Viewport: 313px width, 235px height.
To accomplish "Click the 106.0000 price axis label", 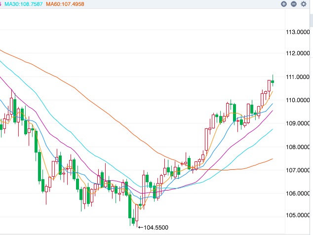I will pyautogui.click(x=298, y=194).
